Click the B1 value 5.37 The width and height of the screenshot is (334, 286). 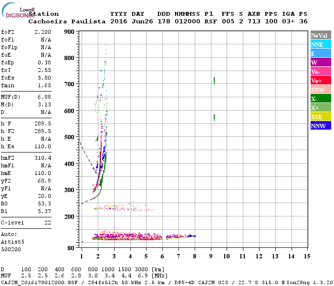(x=44, y=211)
